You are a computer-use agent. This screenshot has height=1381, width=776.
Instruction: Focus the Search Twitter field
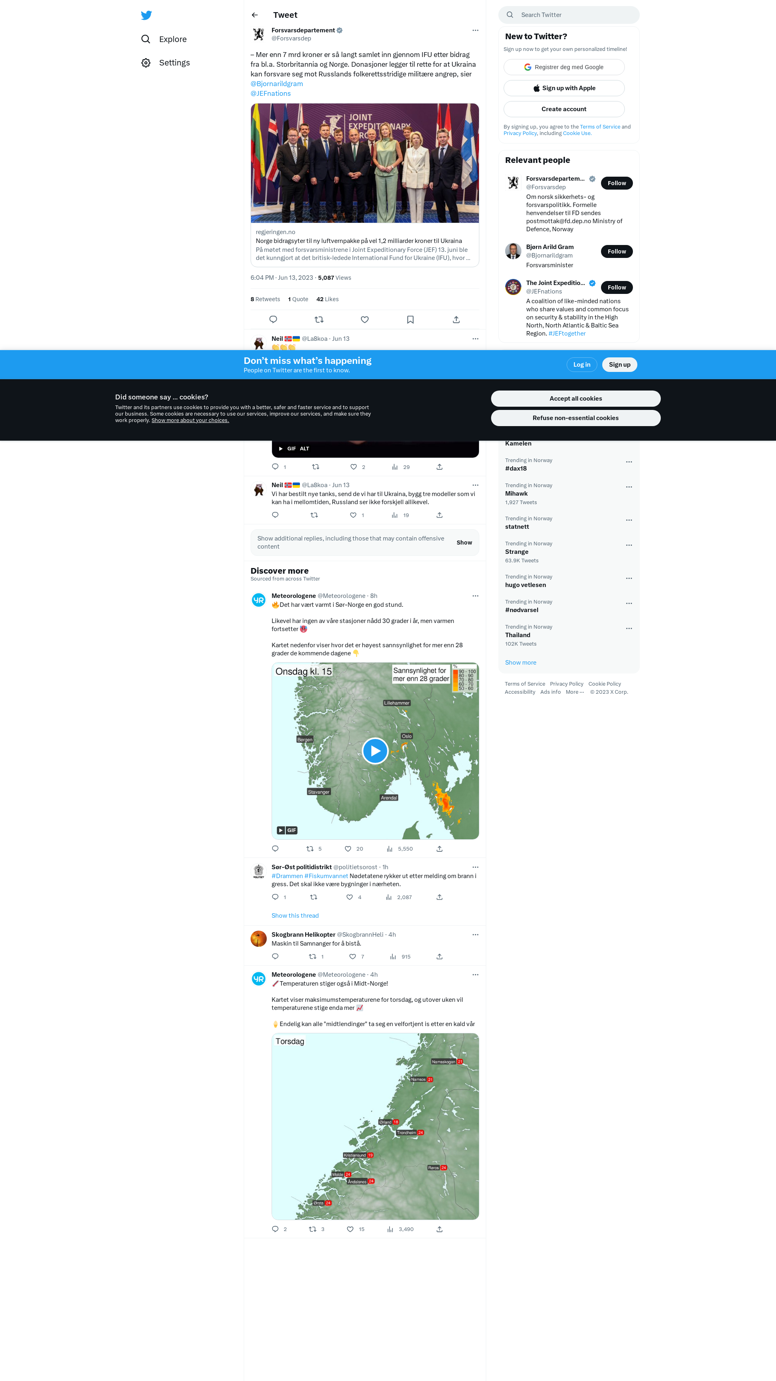point(569,15)
